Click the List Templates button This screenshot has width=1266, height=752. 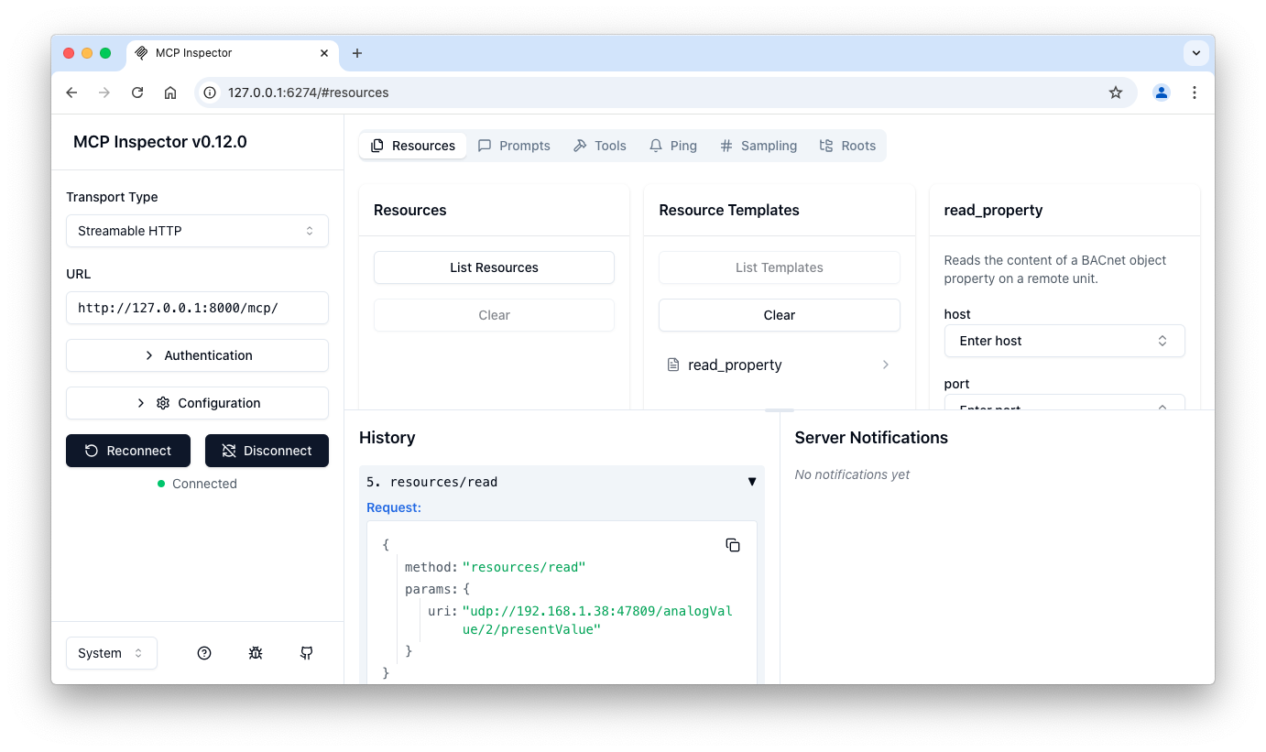[x=780, y=267]
